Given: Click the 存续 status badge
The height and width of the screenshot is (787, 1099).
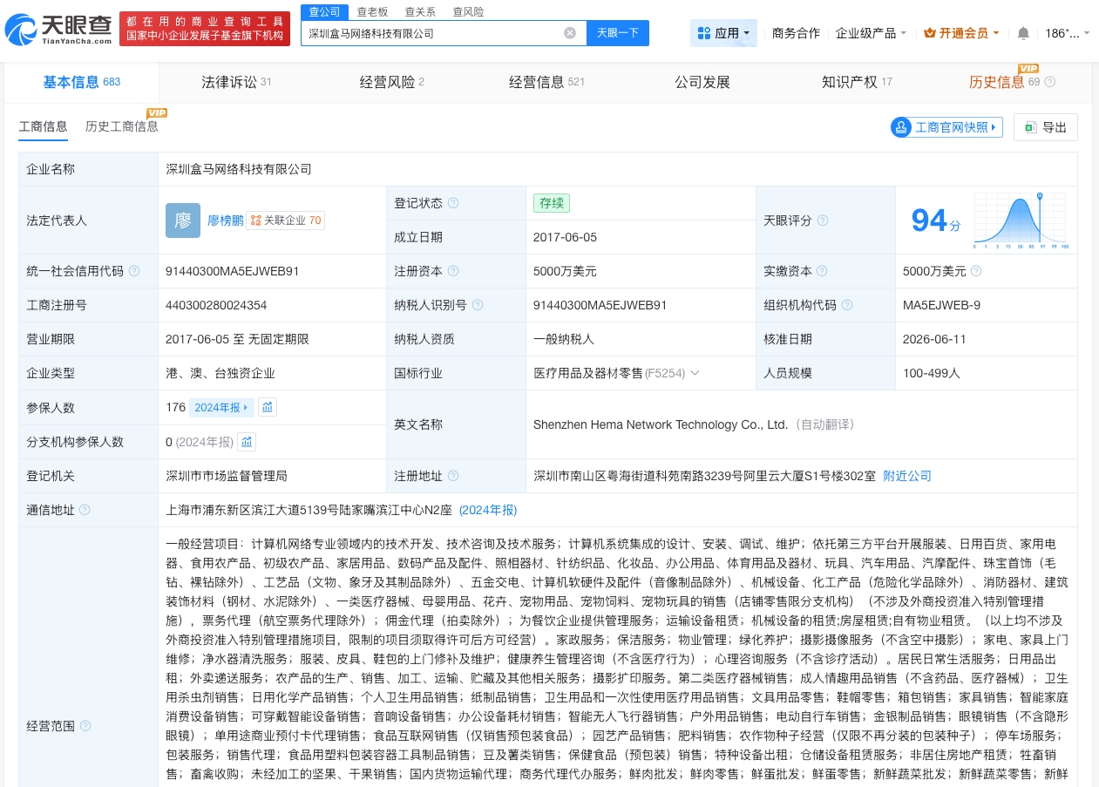Looking at the screenshot, I should [552, 203].
